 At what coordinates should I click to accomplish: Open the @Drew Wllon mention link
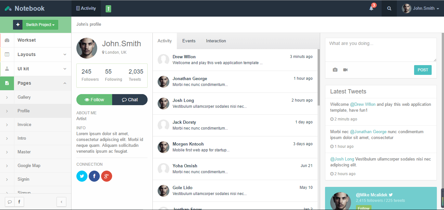pos(363,105)
